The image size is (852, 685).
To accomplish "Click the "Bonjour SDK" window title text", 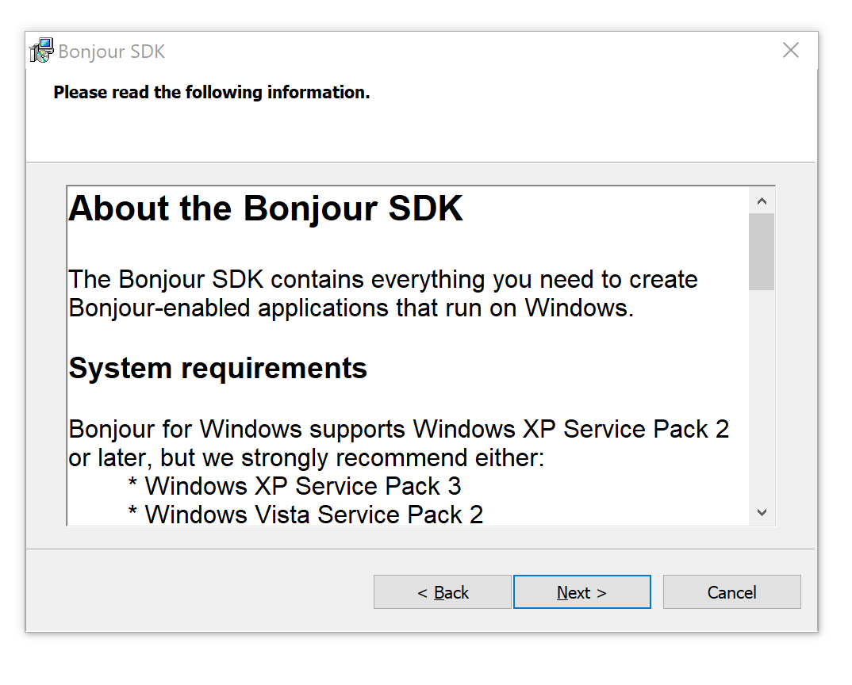I will pyautogui.click(x=112, y=52).
